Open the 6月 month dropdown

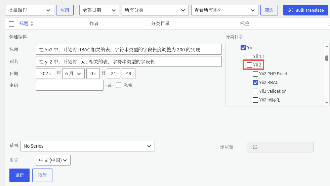74,74
